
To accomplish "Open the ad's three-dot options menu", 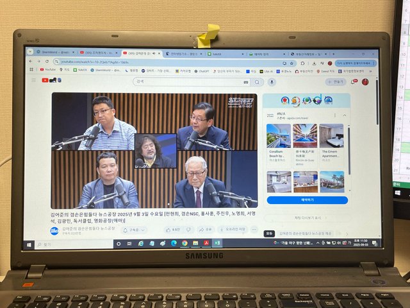I will pos(334,116).
